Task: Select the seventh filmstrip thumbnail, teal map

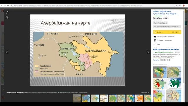Action: [x=130, y=98]
